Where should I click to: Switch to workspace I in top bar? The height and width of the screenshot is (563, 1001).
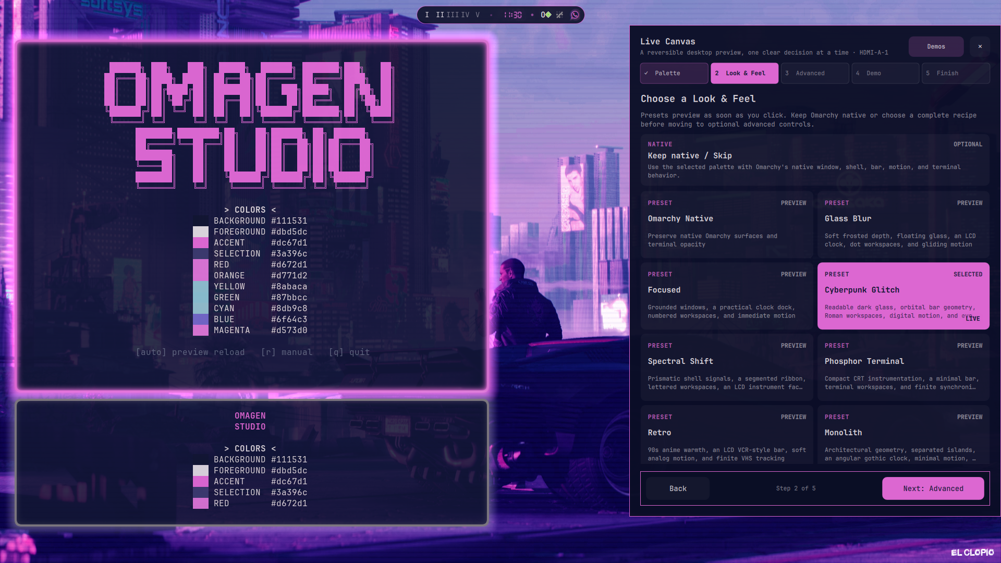tap(427, 15)
